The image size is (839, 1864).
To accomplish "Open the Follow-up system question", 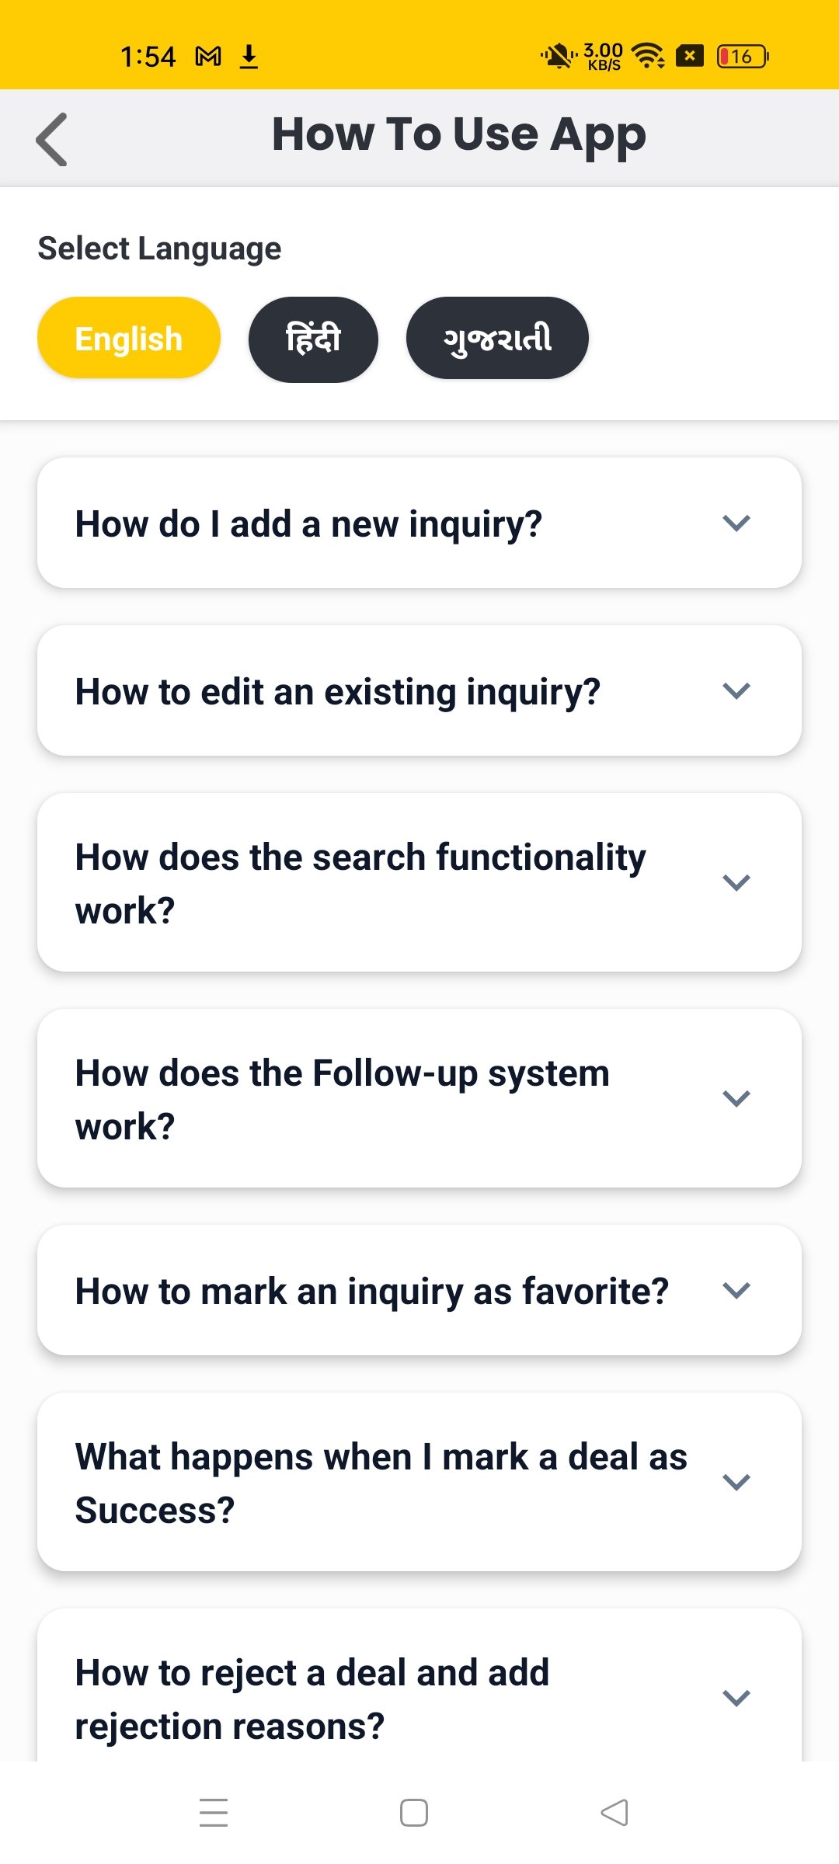I will tap(419, 1097).
